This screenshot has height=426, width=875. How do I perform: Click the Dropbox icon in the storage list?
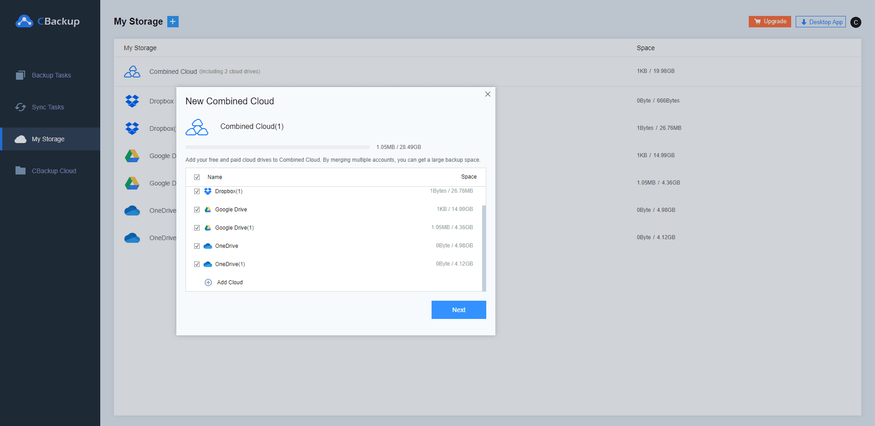click(132, 101)
